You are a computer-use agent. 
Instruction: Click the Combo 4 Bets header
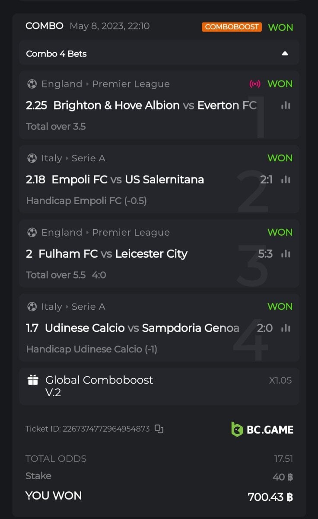(x=56, y=54)
